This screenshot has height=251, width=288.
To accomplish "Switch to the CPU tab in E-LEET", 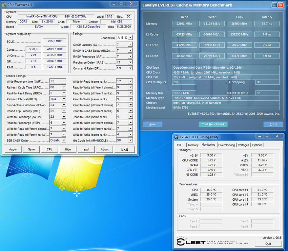I will pos(180,145).
